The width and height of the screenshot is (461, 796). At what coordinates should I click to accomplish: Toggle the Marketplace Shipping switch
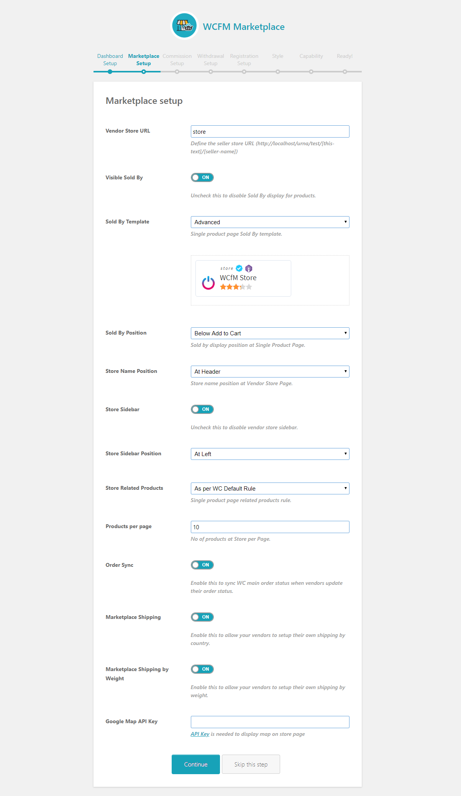tap(202, 617)
